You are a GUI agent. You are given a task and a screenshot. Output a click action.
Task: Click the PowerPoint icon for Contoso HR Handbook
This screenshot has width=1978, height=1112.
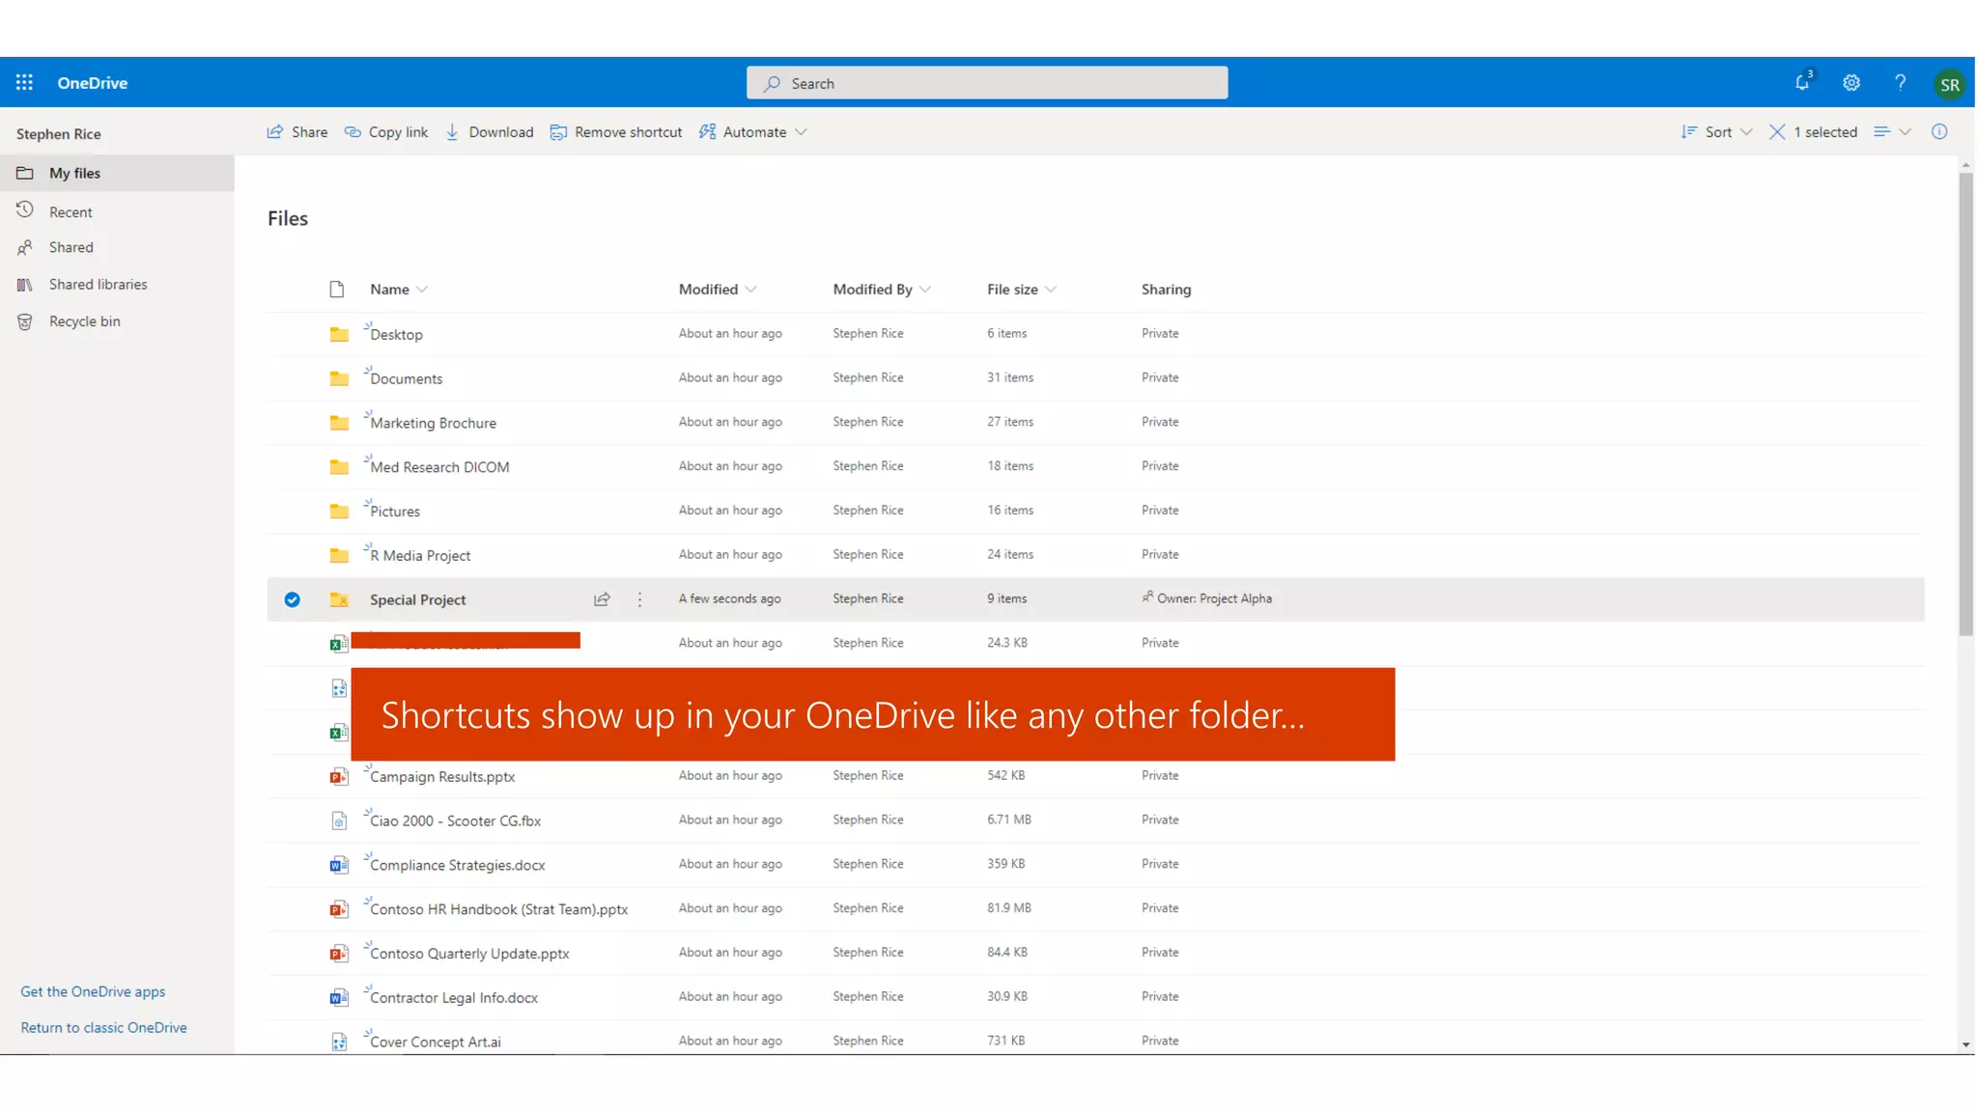339,909
